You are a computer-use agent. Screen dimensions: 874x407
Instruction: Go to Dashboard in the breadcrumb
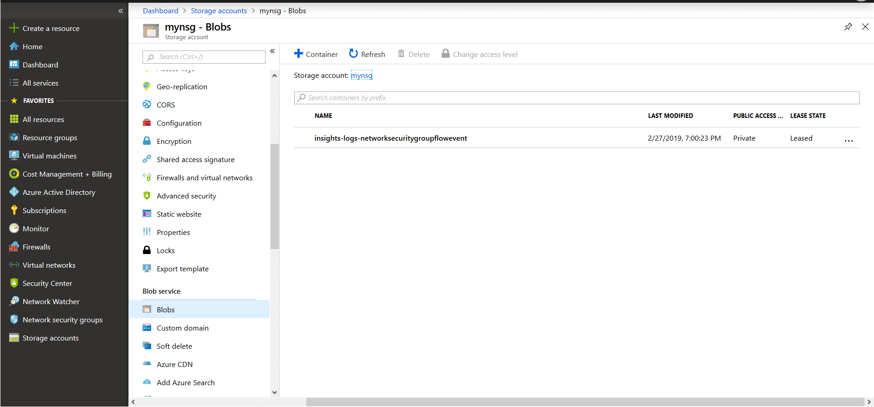click(x=161, y=10)
